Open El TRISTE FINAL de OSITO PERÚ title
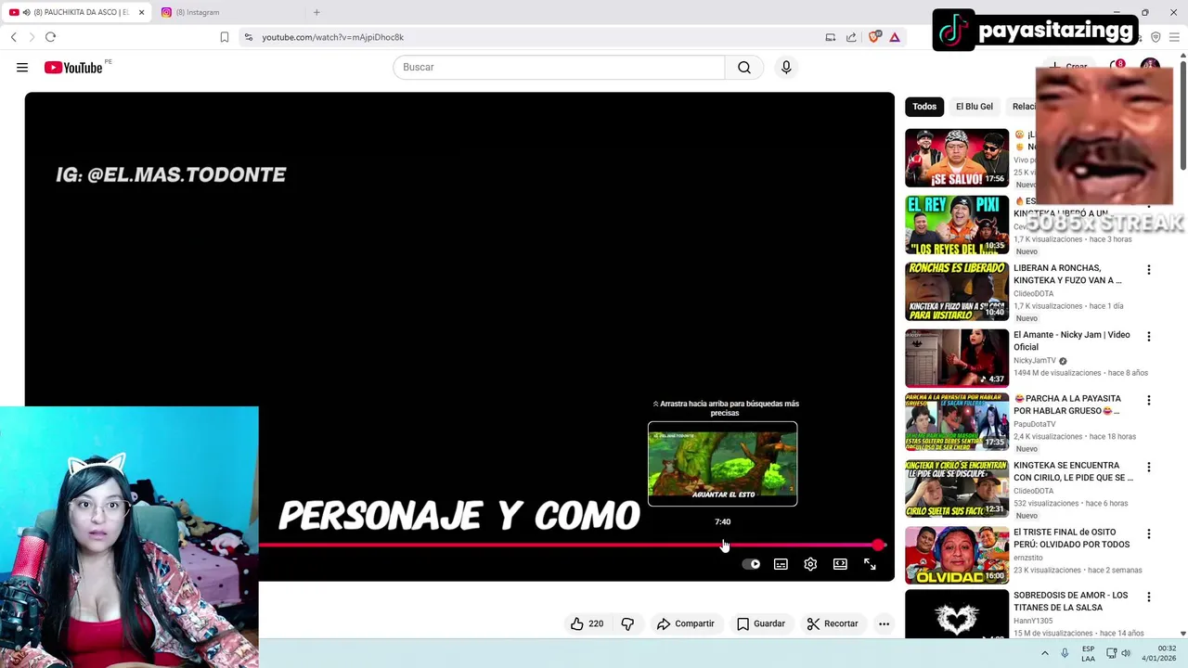The height and width of the screenshot is (668, 1188). tap(1072, 538)
